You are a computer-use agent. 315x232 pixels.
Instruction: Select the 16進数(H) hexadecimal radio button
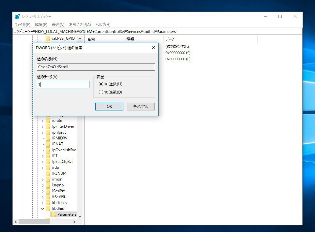(101, 84)
